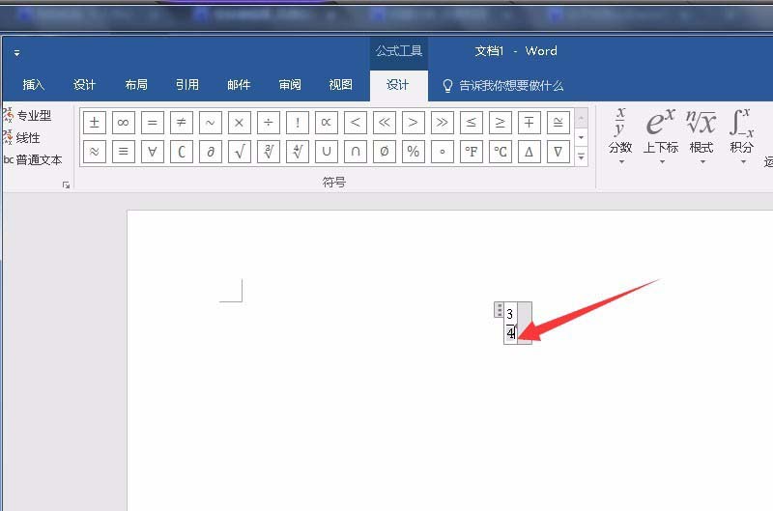
Task: Switch to the 引用 tab
Action: point(187,85)
